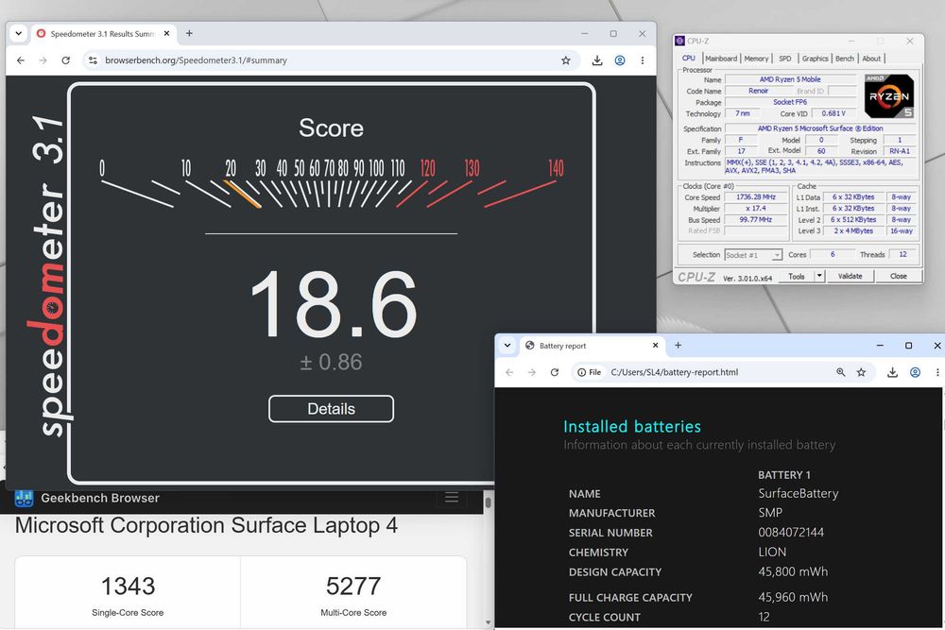Image resolution: width=945 pixels, height=630 pixels.
Task: Click the battery-report.html address bar
Action: click(x=720, y=372)
